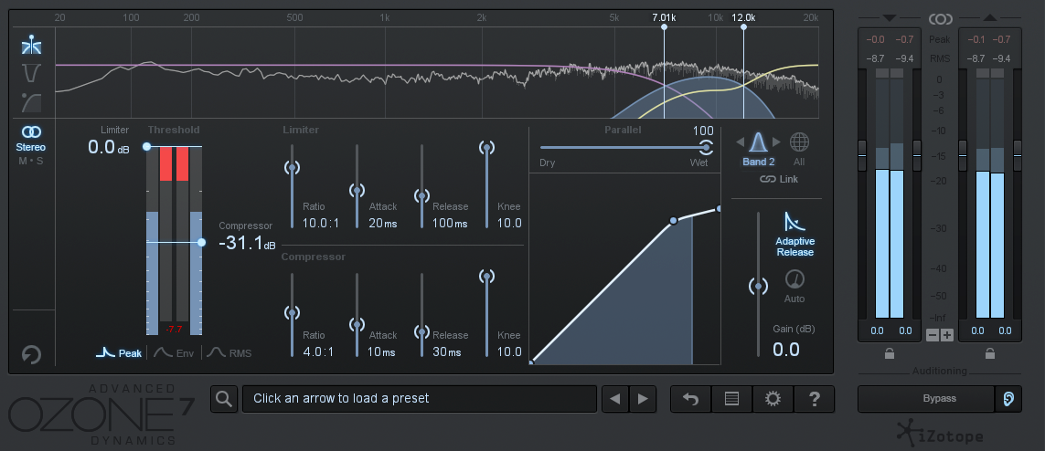
Task: Click the Gain (dB) 0.0 value
Action: (x=785, y=350)
